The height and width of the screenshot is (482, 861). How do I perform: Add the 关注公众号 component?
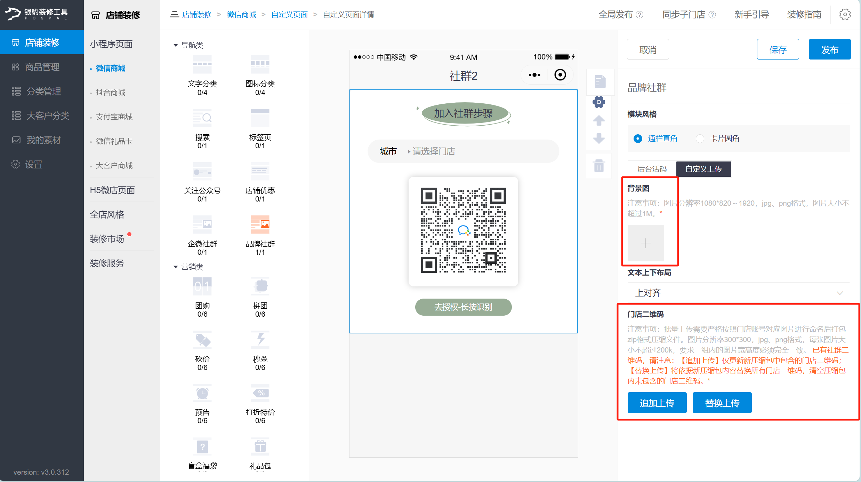(x=202, y=171)
